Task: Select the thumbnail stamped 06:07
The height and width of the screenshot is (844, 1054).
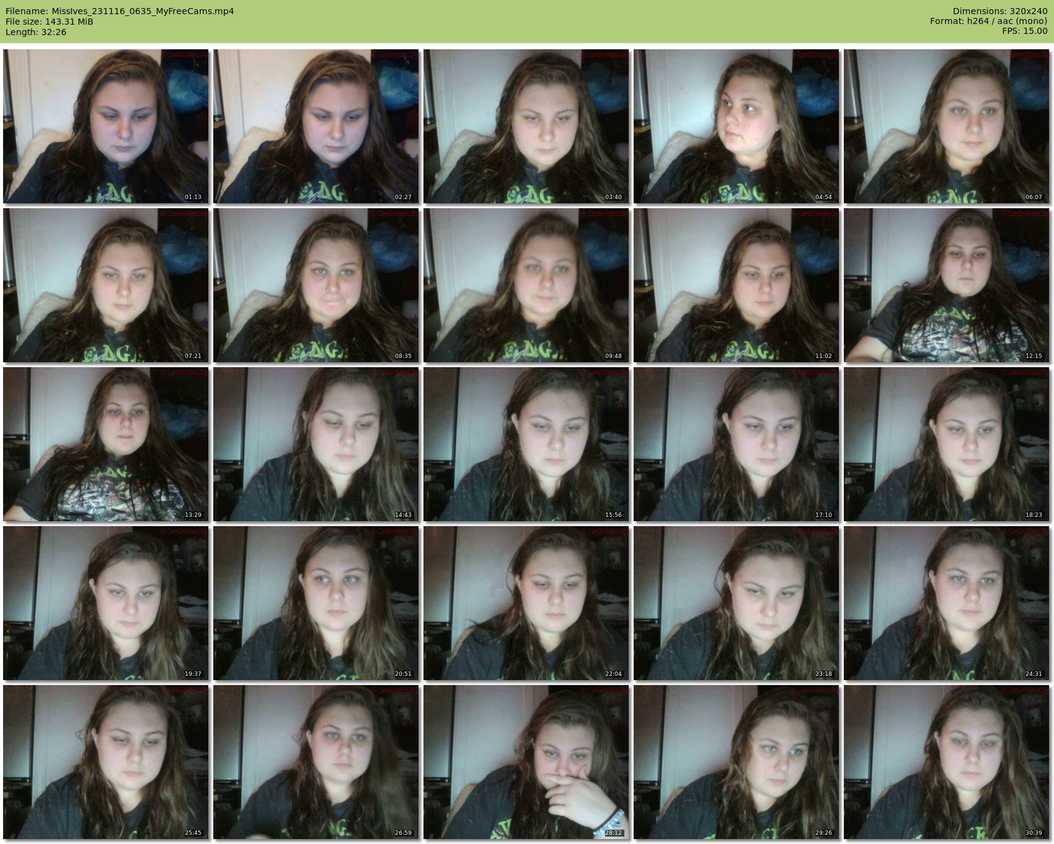Action: [947, 126]
